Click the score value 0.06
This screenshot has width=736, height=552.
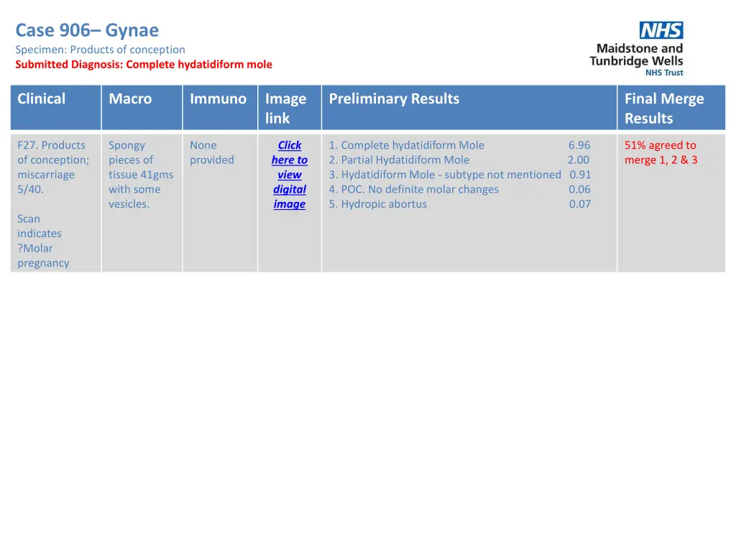[580, 189]
